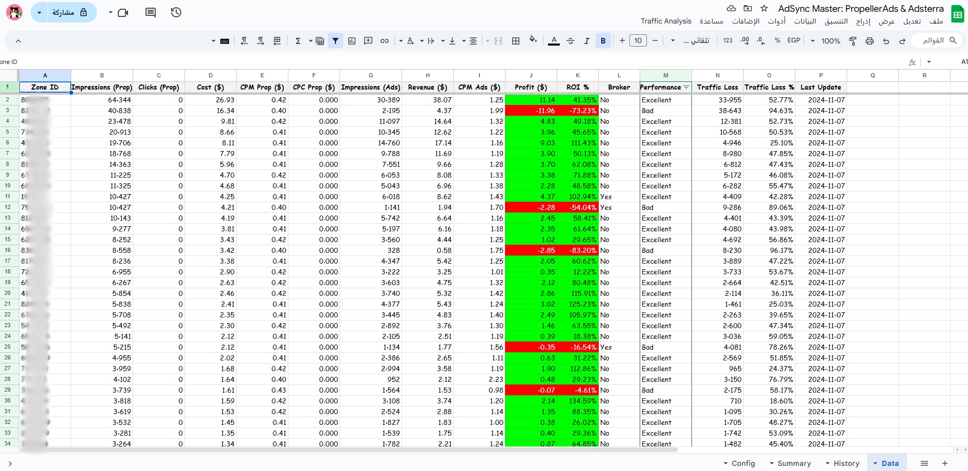Open the Traffic Analysis menu
The height and width of the screenshot is (471, 968).
(x=666, y=21)
